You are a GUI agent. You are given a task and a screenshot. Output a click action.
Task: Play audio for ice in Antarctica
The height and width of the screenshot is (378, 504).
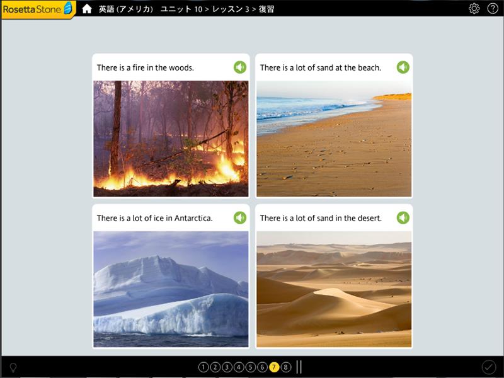[240, 217]
